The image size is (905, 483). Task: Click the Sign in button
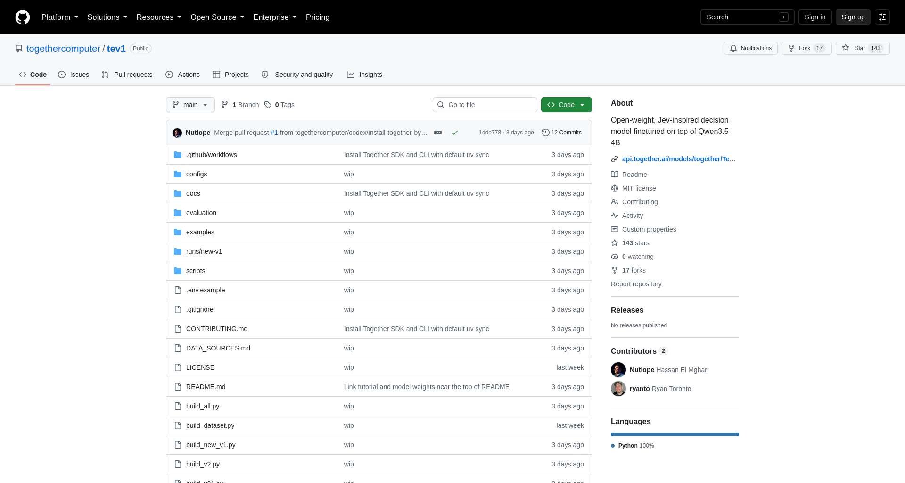click(815, 17)
